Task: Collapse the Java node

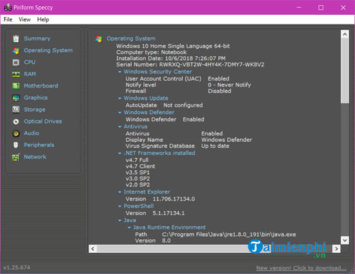Action: click(x=120, y=220)
